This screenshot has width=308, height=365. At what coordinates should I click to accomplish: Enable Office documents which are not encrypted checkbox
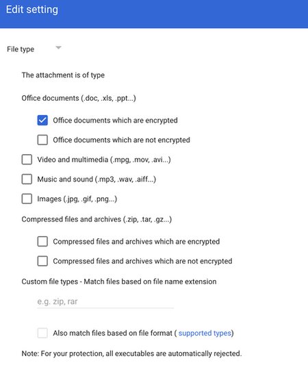pos(42,140)
